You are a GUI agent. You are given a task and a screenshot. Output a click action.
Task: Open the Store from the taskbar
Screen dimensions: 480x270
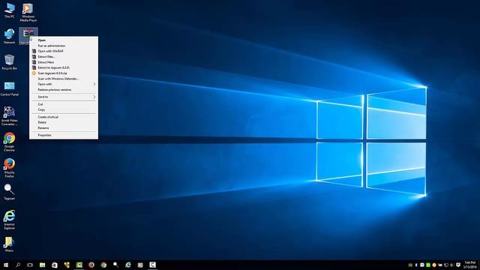(55, 265)
